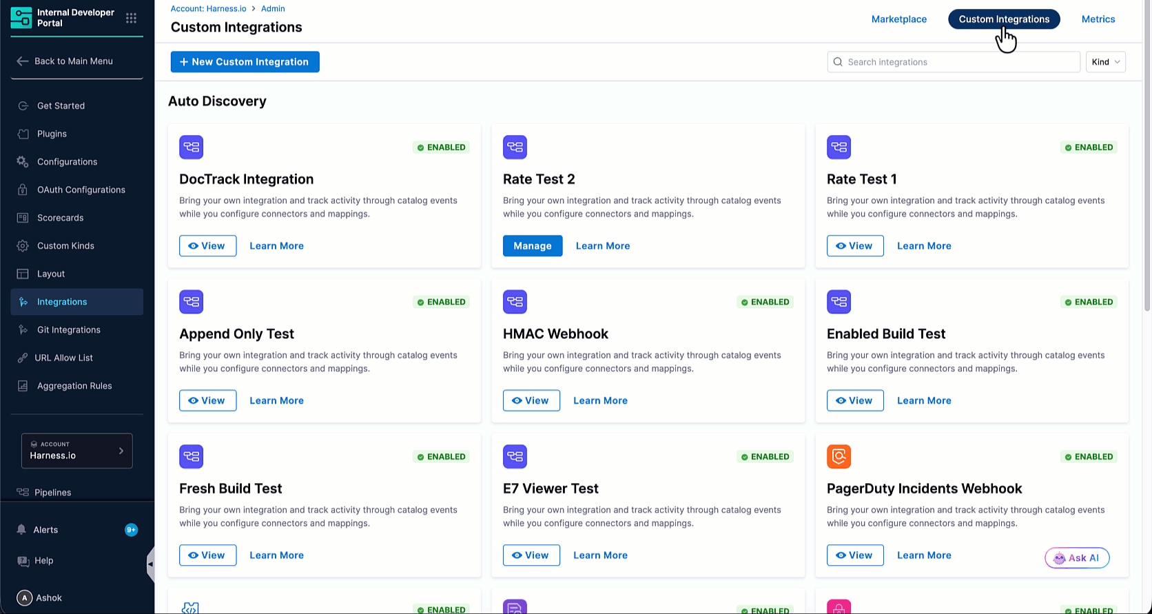Click the Search integrations field
This screenshot has width=1152, height=614.
(x=954, y=62)
